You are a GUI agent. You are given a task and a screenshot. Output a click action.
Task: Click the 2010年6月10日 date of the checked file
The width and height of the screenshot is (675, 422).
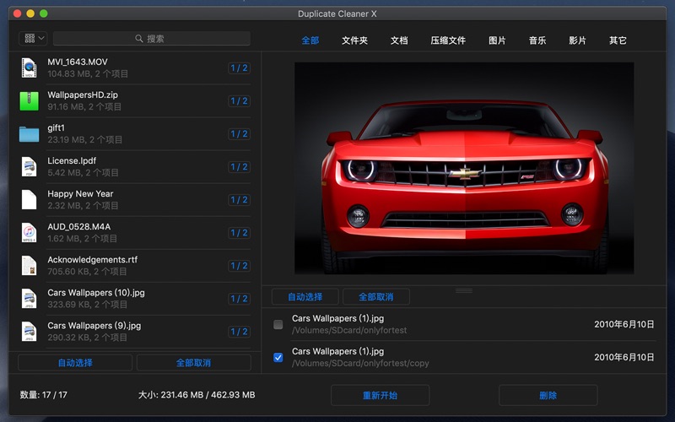pos(624,357)
